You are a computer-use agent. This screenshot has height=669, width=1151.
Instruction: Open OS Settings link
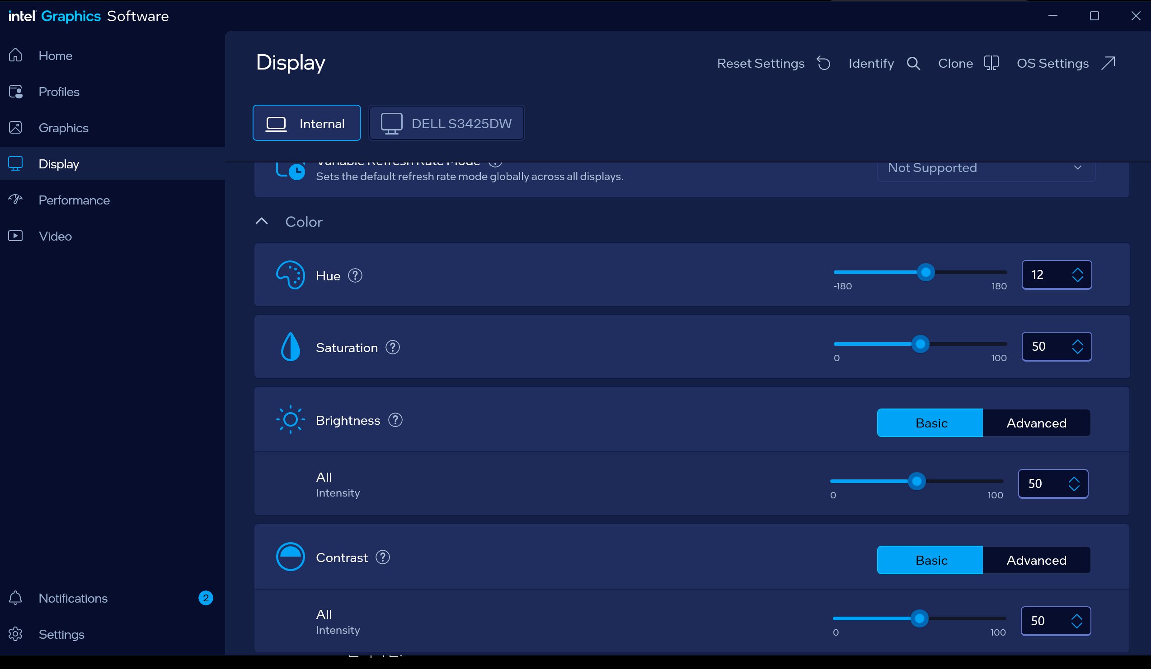click(x=1052, y=63)
